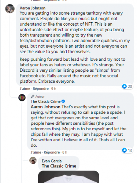Open Evan Garcia's profile picture

coord(33,160)
